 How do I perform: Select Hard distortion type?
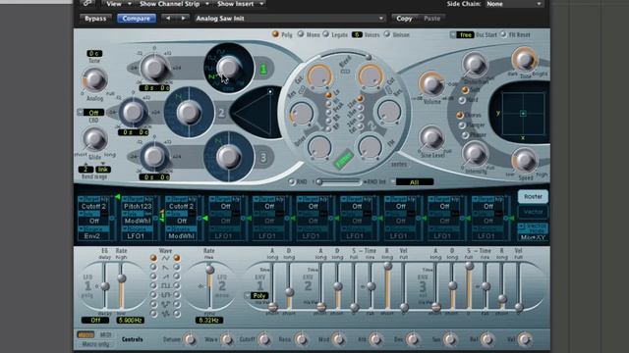[x=463, y=100]
